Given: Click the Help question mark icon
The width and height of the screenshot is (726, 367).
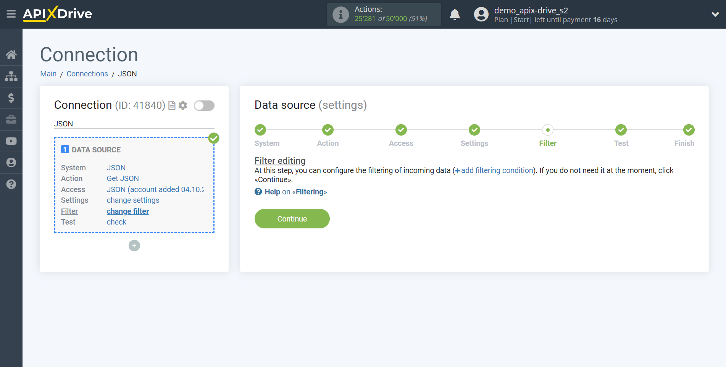Looking at the screenshot, I should point(258,192).
